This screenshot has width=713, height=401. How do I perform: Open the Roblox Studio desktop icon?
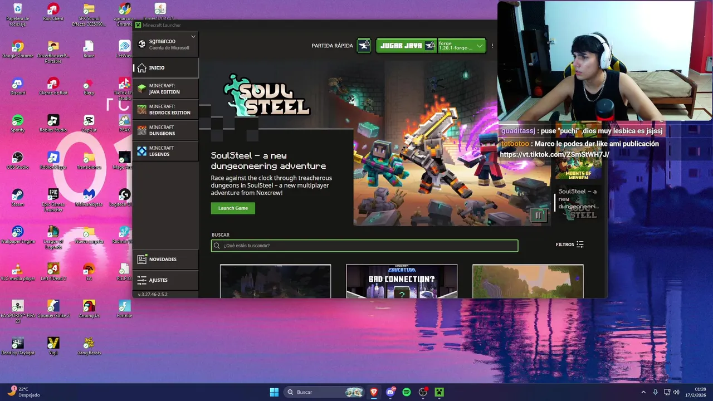tap(53, 123)
